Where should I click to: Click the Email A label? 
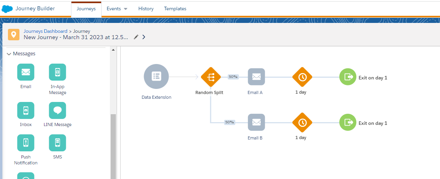click(x=255, y=92)
